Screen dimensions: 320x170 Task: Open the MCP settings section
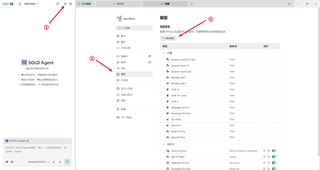coord(134,62)
